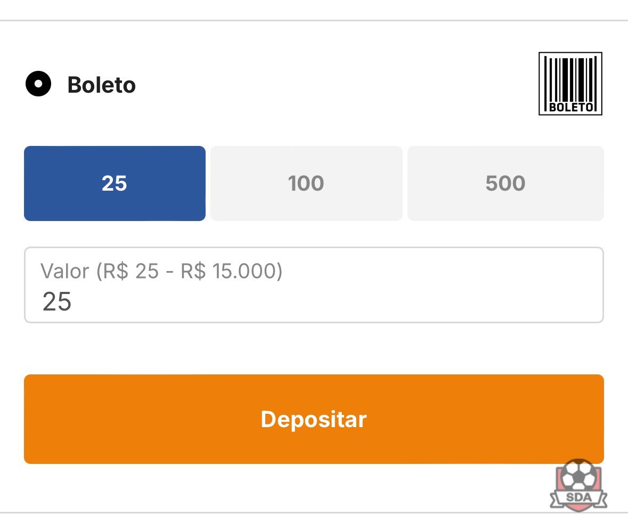Click the SDA soccer ball logo
628x531 pixels.
tap(579, 485)
